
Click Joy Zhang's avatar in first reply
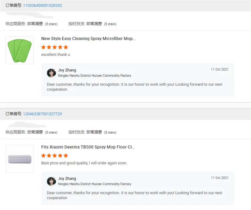coord(51,73)
